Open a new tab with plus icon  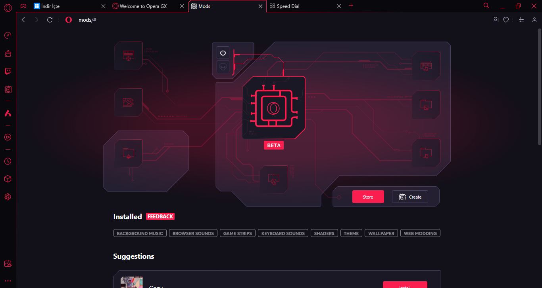(x=351, y=6)
